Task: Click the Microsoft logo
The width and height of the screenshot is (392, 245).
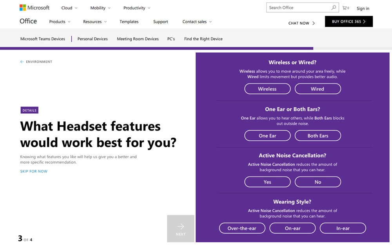Action: click(x=34, y=8)
